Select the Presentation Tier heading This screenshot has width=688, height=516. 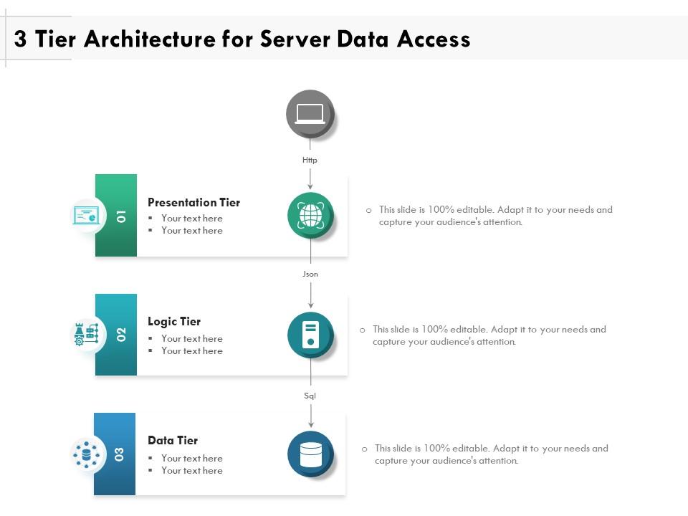pos(194,203)
